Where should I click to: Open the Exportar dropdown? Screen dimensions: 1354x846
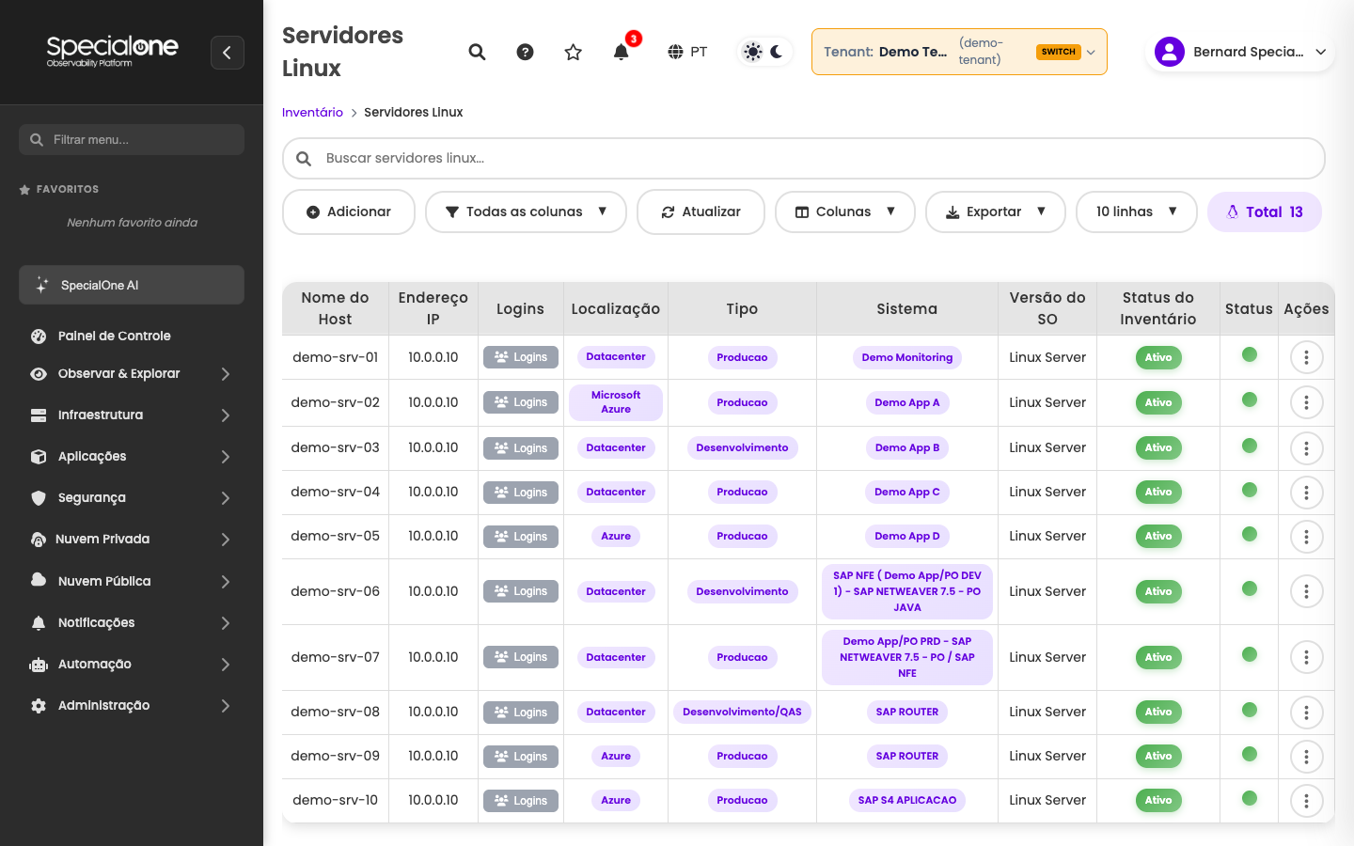coord(995,211)
